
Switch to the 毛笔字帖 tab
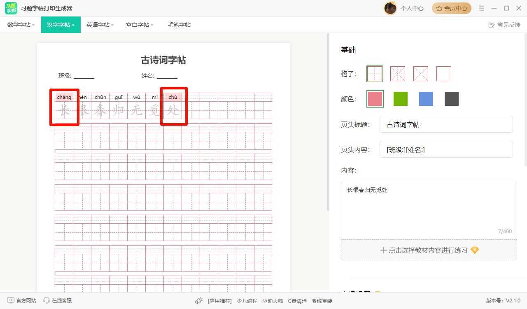click(179, 25)
